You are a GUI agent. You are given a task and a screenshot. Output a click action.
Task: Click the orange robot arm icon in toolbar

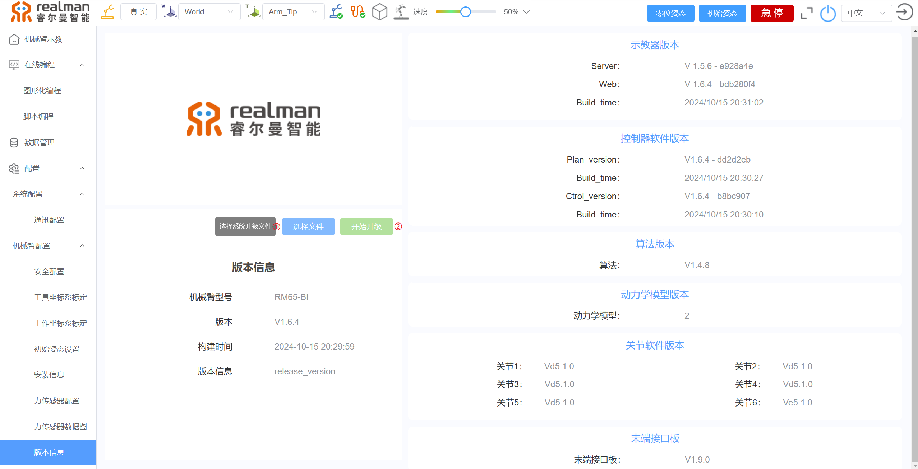[107, 12]
